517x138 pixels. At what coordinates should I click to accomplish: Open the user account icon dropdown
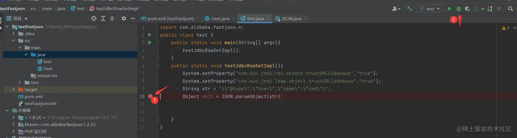point(397,9)
